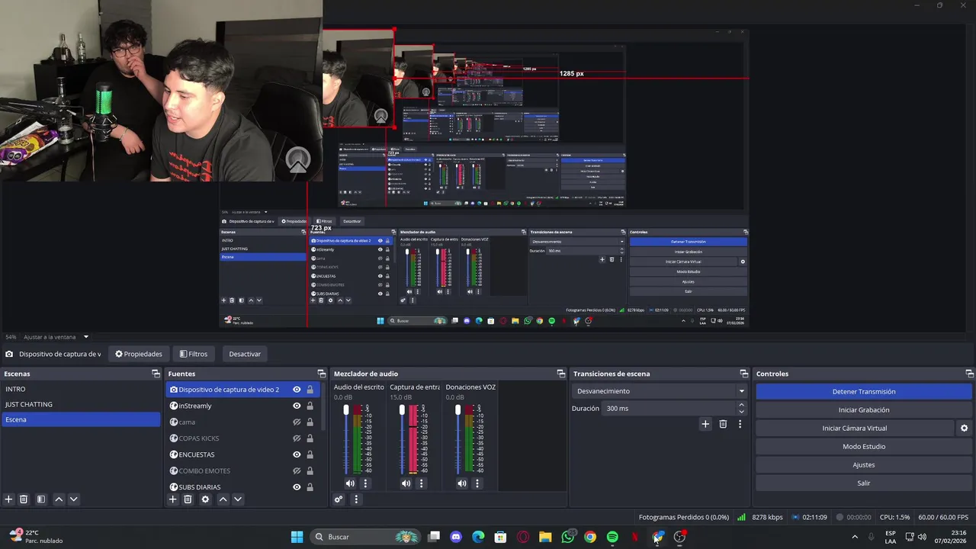Add a new scene with plus icon
This screenshot has height=549, width=976.
pos(9,499)
